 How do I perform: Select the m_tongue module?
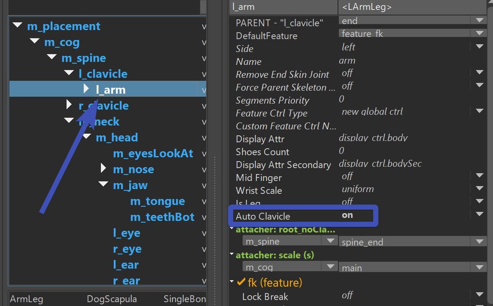tap(158, 201)
